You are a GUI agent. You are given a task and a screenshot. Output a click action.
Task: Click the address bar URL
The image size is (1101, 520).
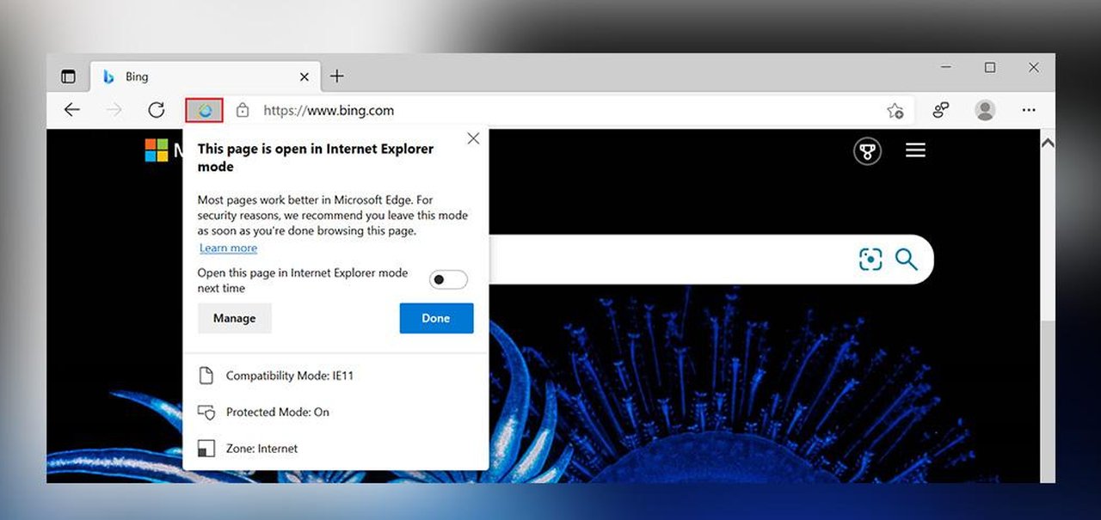(329, 110)
